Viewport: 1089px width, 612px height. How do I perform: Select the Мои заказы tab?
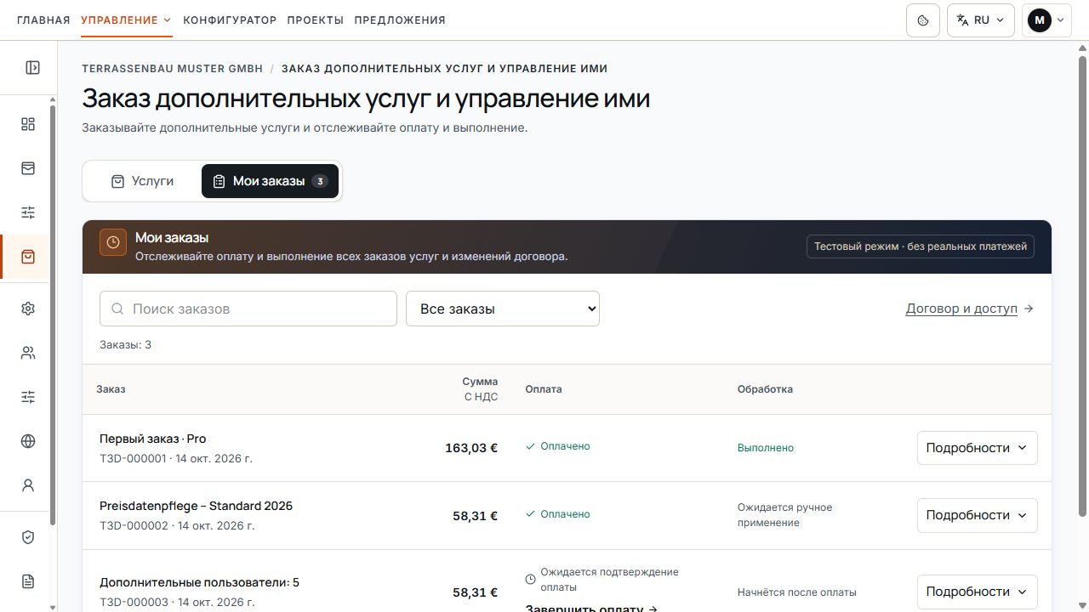point(270,181)
